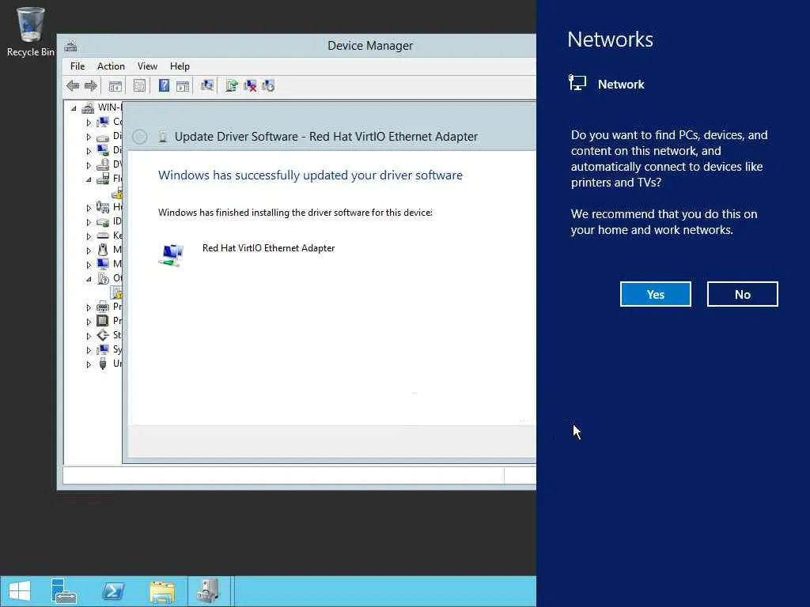
Task: Open Server Manager from the taskbar
Action: (64, 591)
